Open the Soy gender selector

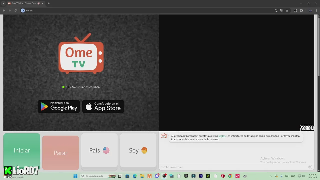click(x=138, y=150)
